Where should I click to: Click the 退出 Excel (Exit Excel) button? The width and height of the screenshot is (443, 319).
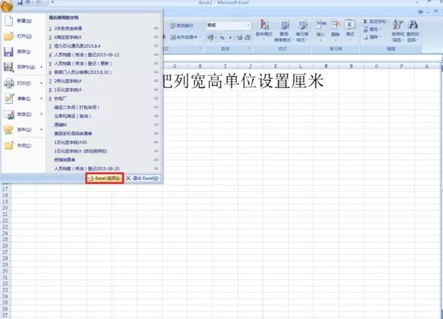[143, 179]
